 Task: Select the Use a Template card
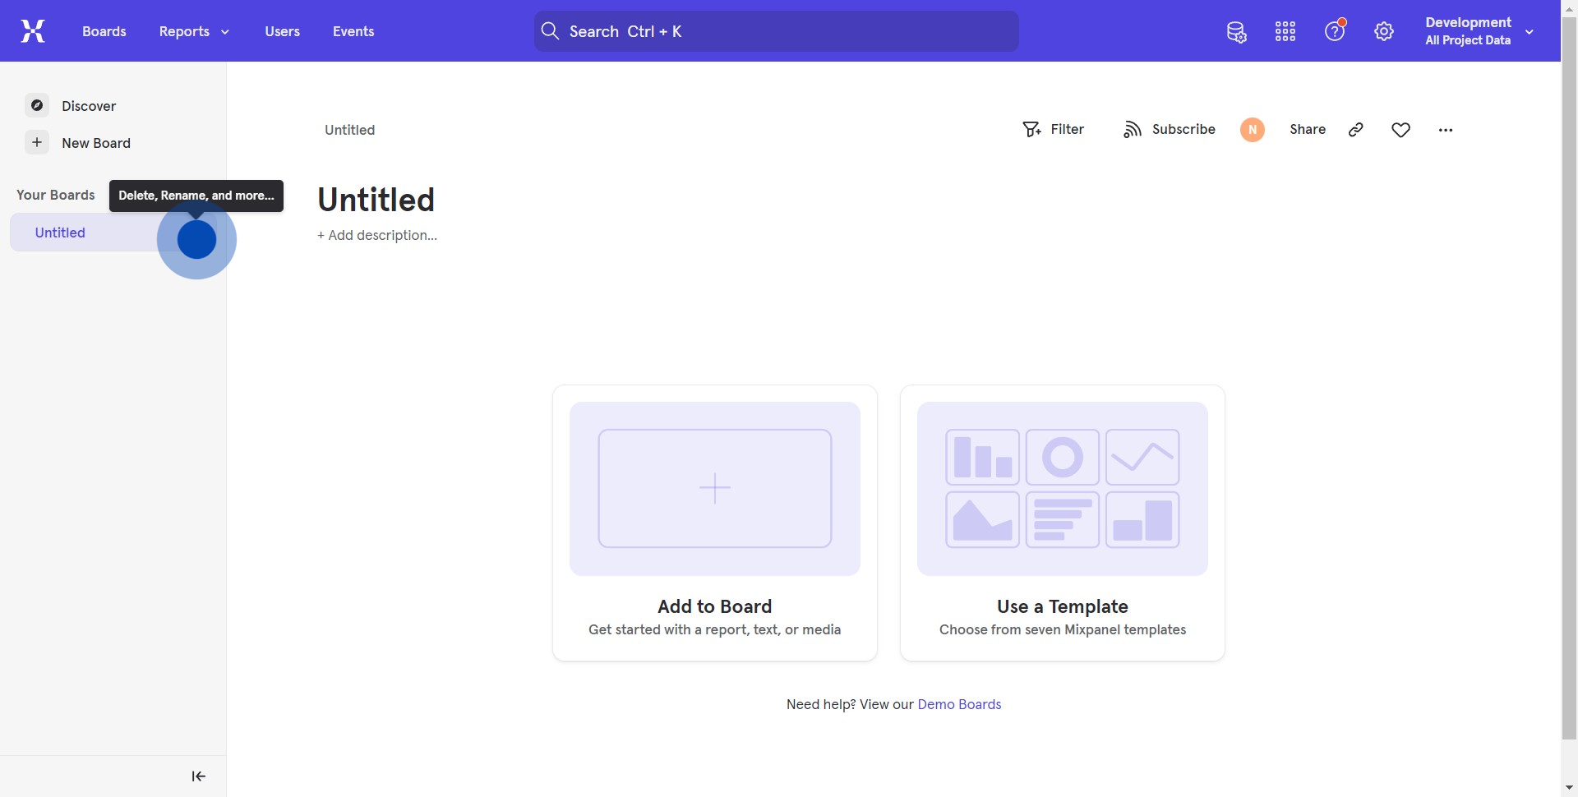click(1062, 523)
